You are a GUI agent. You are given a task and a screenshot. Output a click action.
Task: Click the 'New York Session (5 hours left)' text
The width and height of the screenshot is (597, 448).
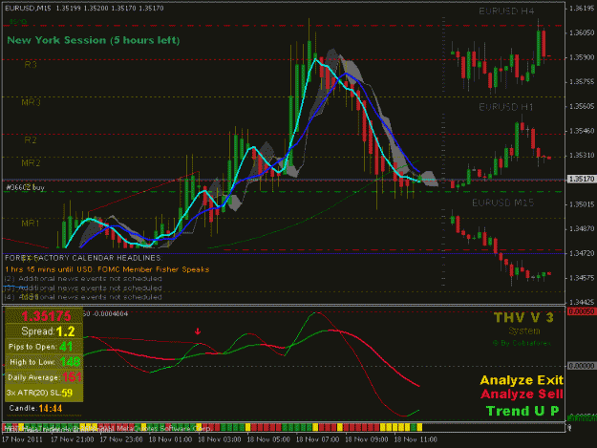94,40
